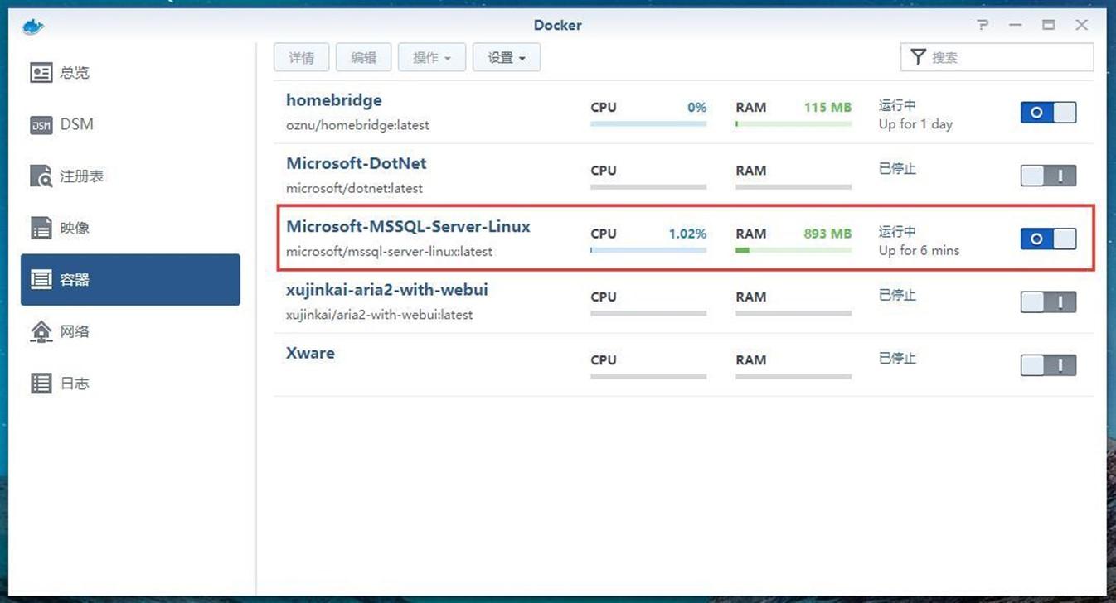Click the Docker whale logo icon
The height and width of the screenshot is (603, 1116).
pos(33,27)
